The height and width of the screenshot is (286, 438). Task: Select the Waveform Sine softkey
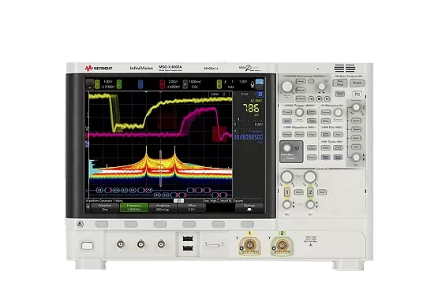click(x=105, y=207)
